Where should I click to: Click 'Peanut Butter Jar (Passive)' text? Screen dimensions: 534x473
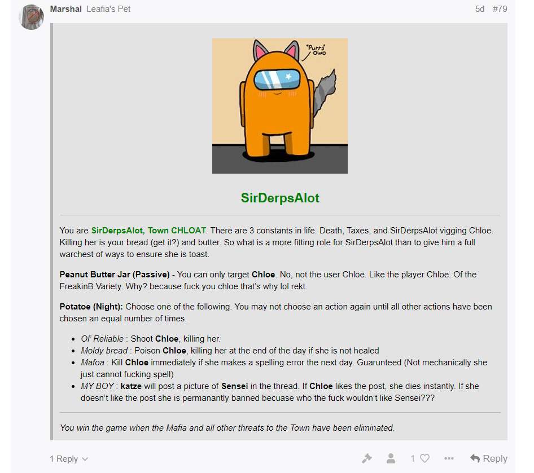[115, 275]
